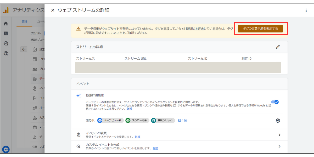Click the events hand icon in admin list
The image size is (314, 157).
tap(35, 88)
